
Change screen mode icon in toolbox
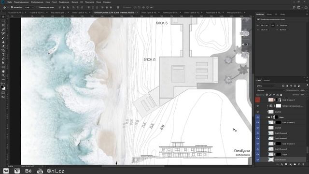pos(3,97)
